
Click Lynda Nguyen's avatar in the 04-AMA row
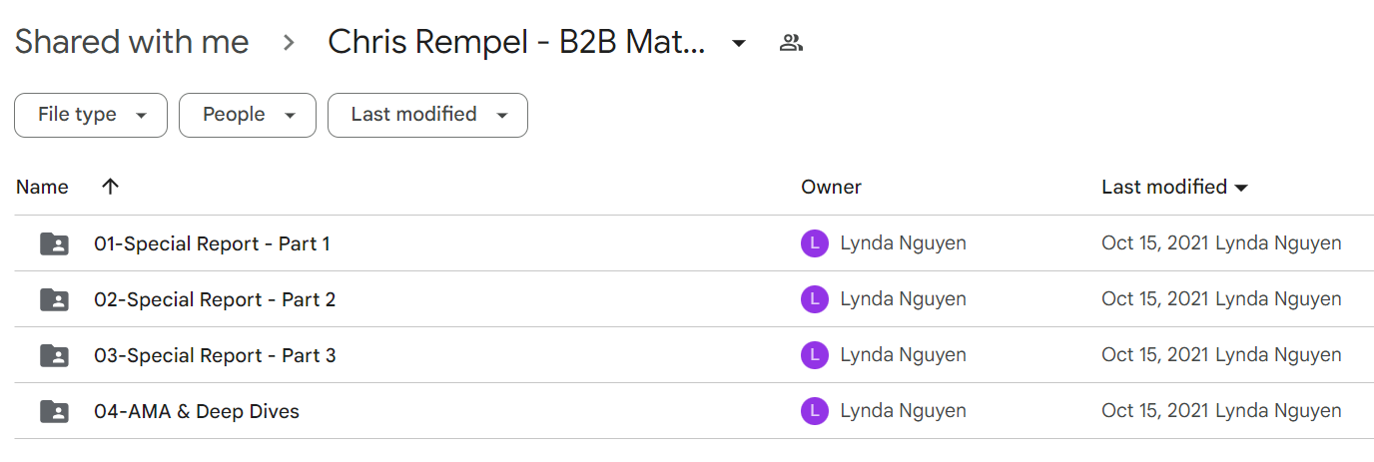point(815,411)
